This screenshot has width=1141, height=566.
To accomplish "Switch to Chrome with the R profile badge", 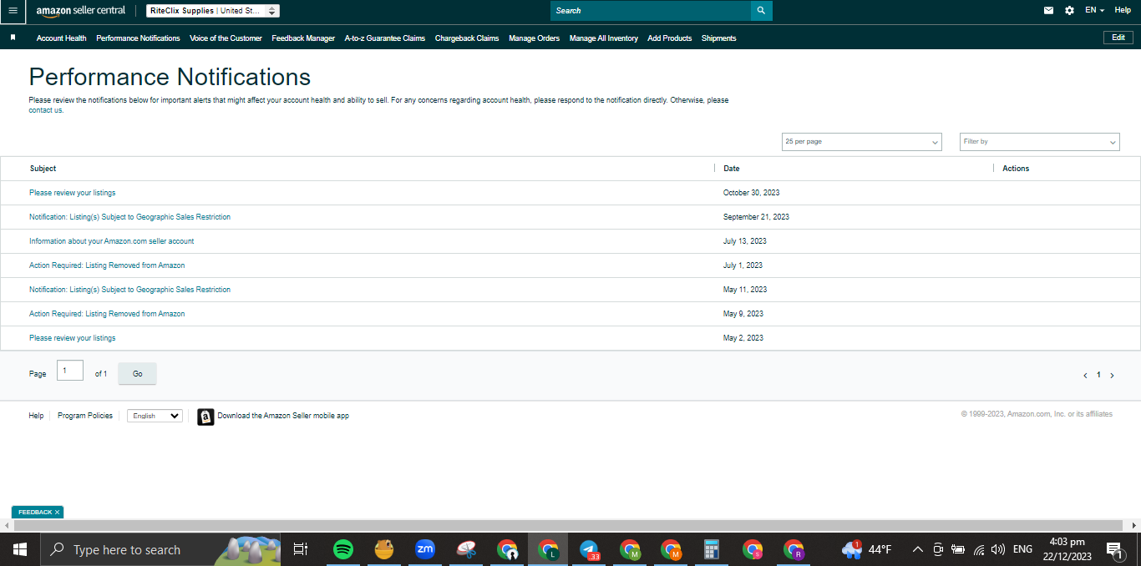I will 794,549.
